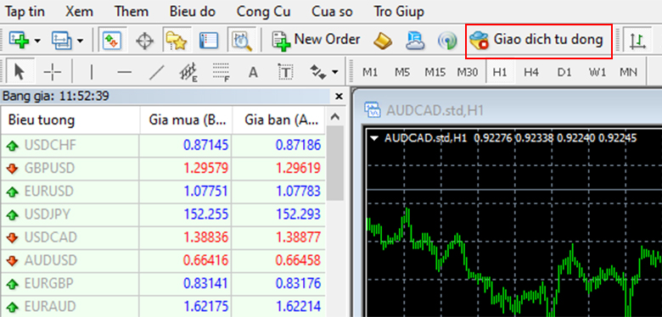
Task: Toggle the Terminal panel icon
Action: (x=209, y=41)
